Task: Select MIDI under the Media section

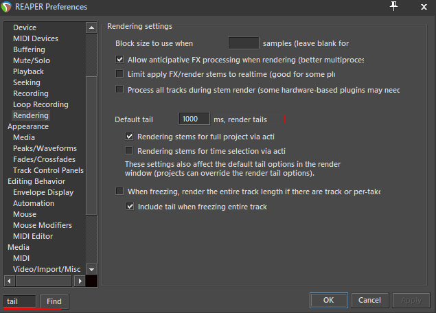Action: 21,258
